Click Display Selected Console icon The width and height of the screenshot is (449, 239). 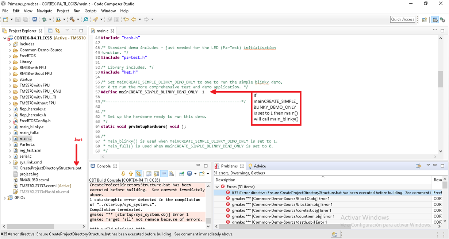click(189, 174)
